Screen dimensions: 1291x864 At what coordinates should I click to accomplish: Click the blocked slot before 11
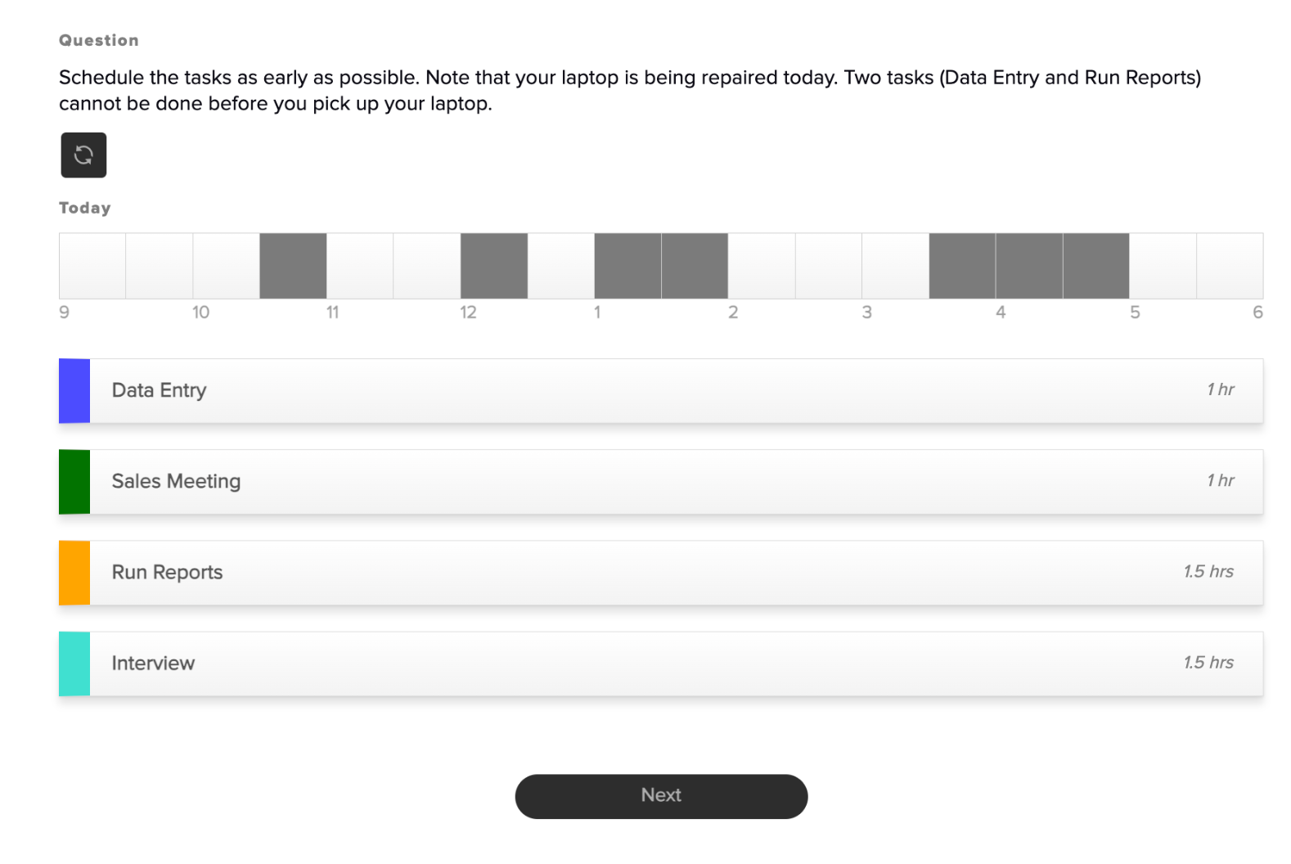(293, 266)
